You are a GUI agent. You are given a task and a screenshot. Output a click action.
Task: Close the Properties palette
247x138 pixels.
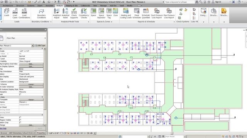point(46,30)
